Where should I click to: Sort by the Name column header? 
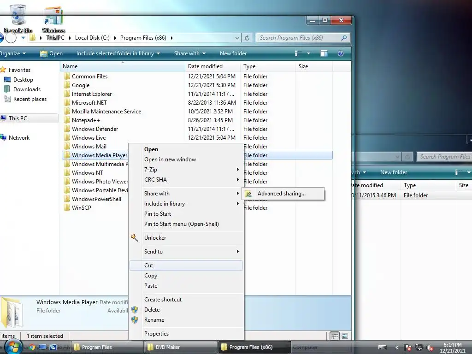(x=123, y=66)
